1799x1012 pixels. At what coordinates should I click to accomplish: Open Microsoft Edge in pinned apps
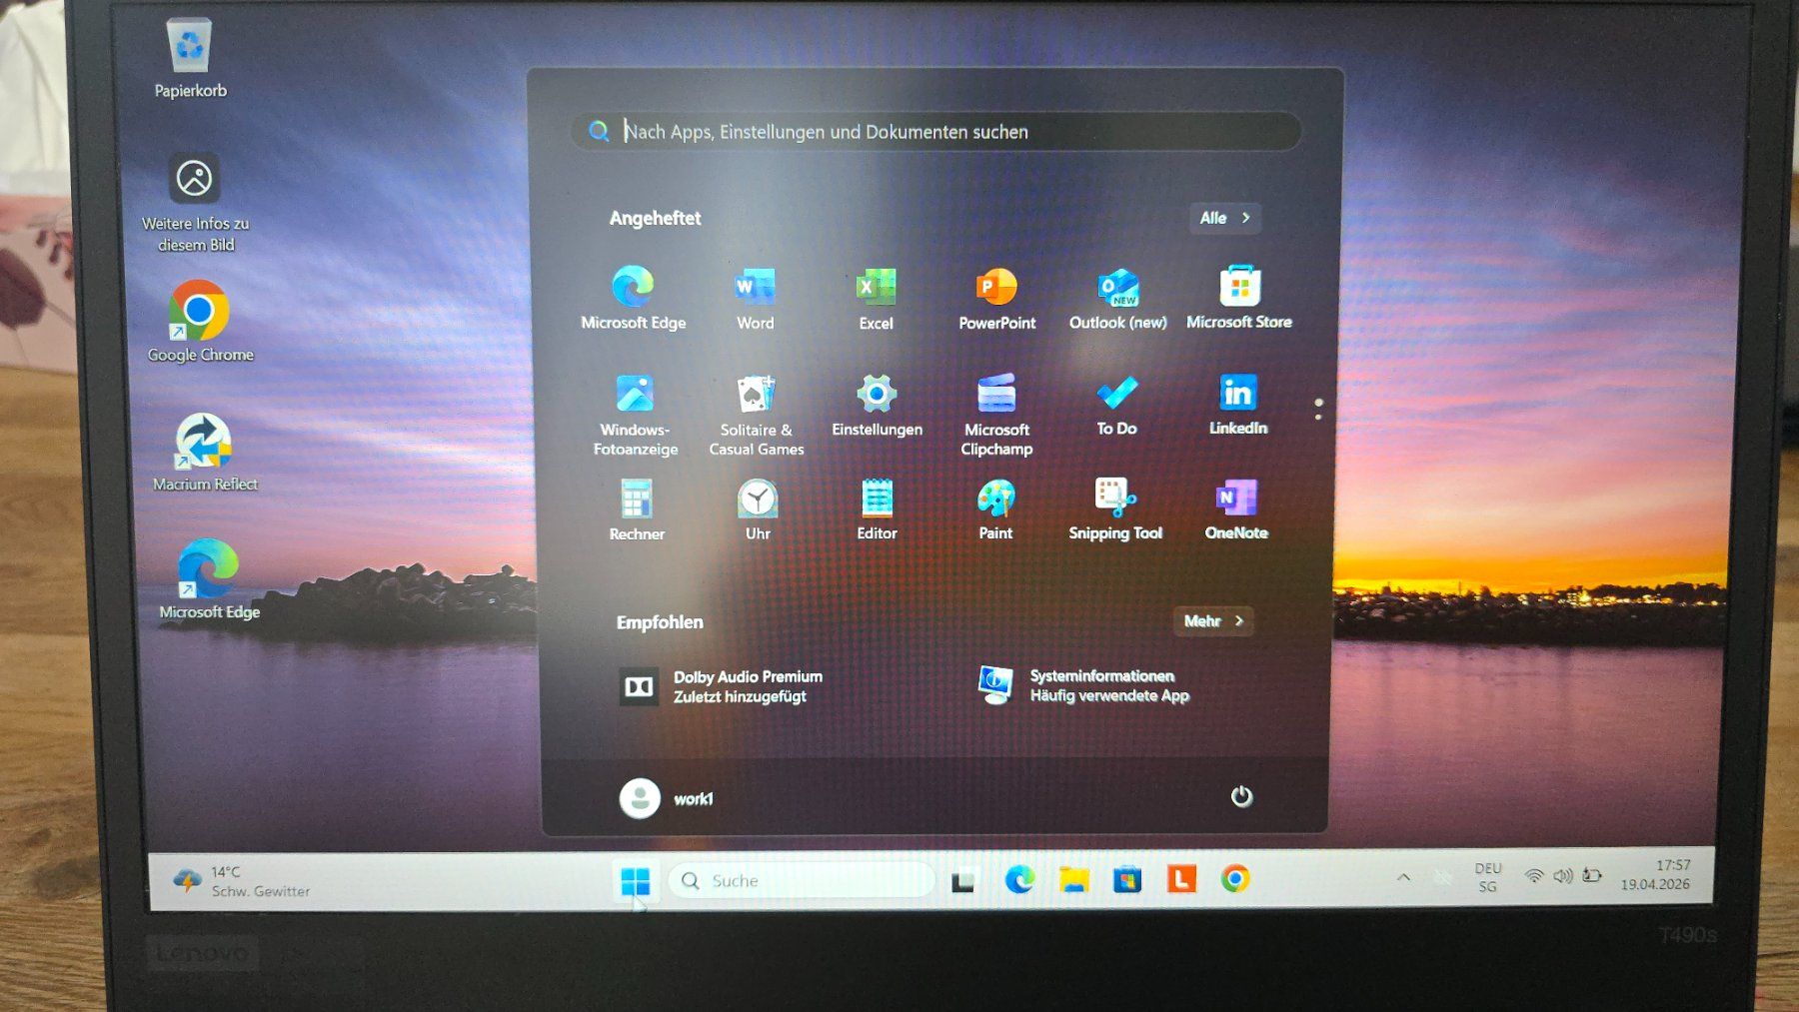point(633,298)
